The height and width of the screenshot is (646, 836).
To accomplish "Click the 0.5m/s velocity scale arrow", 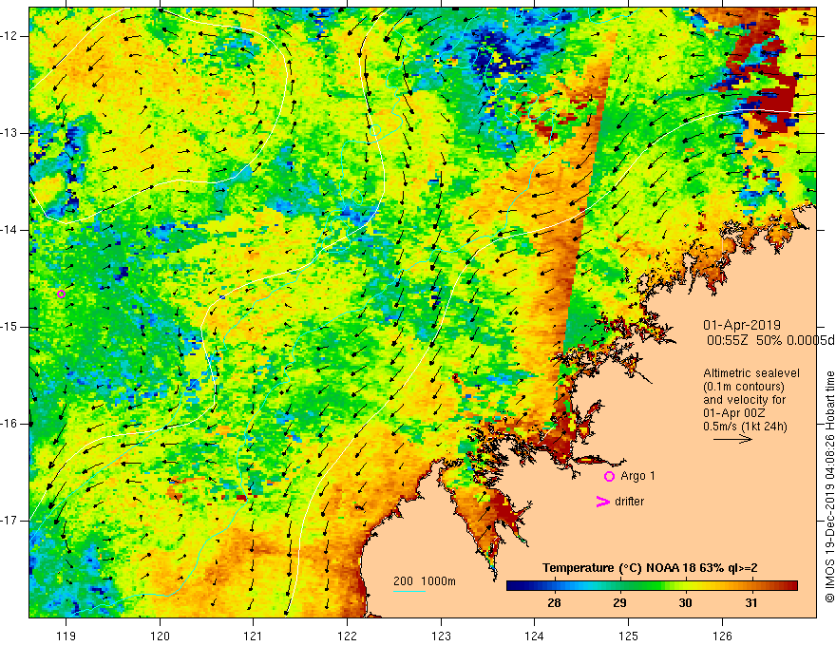I will (732, 439).
